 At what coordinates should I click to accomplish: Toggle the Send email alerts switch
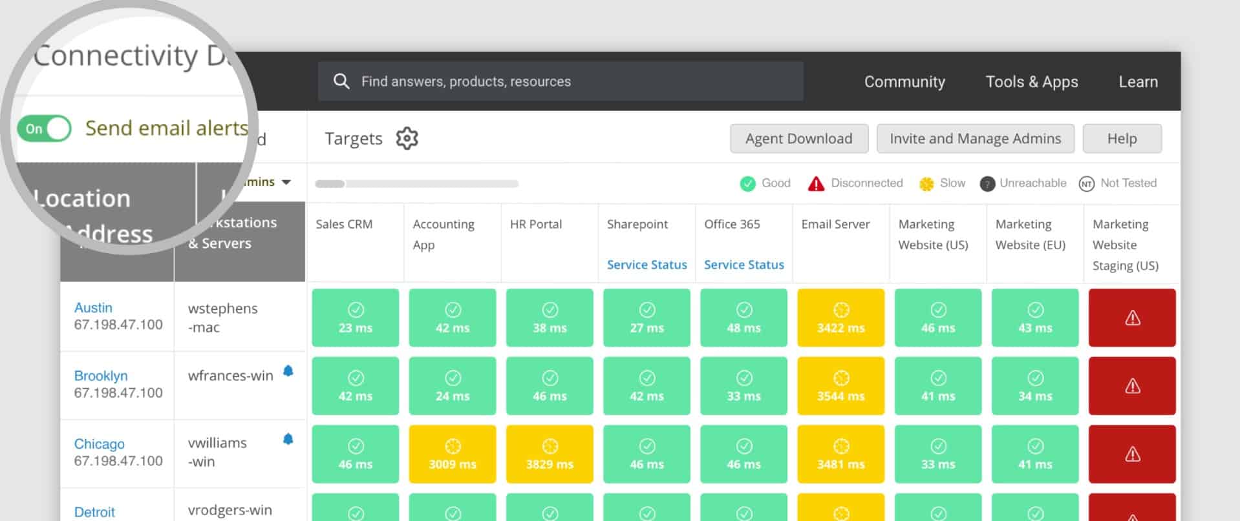coord(44,128)
